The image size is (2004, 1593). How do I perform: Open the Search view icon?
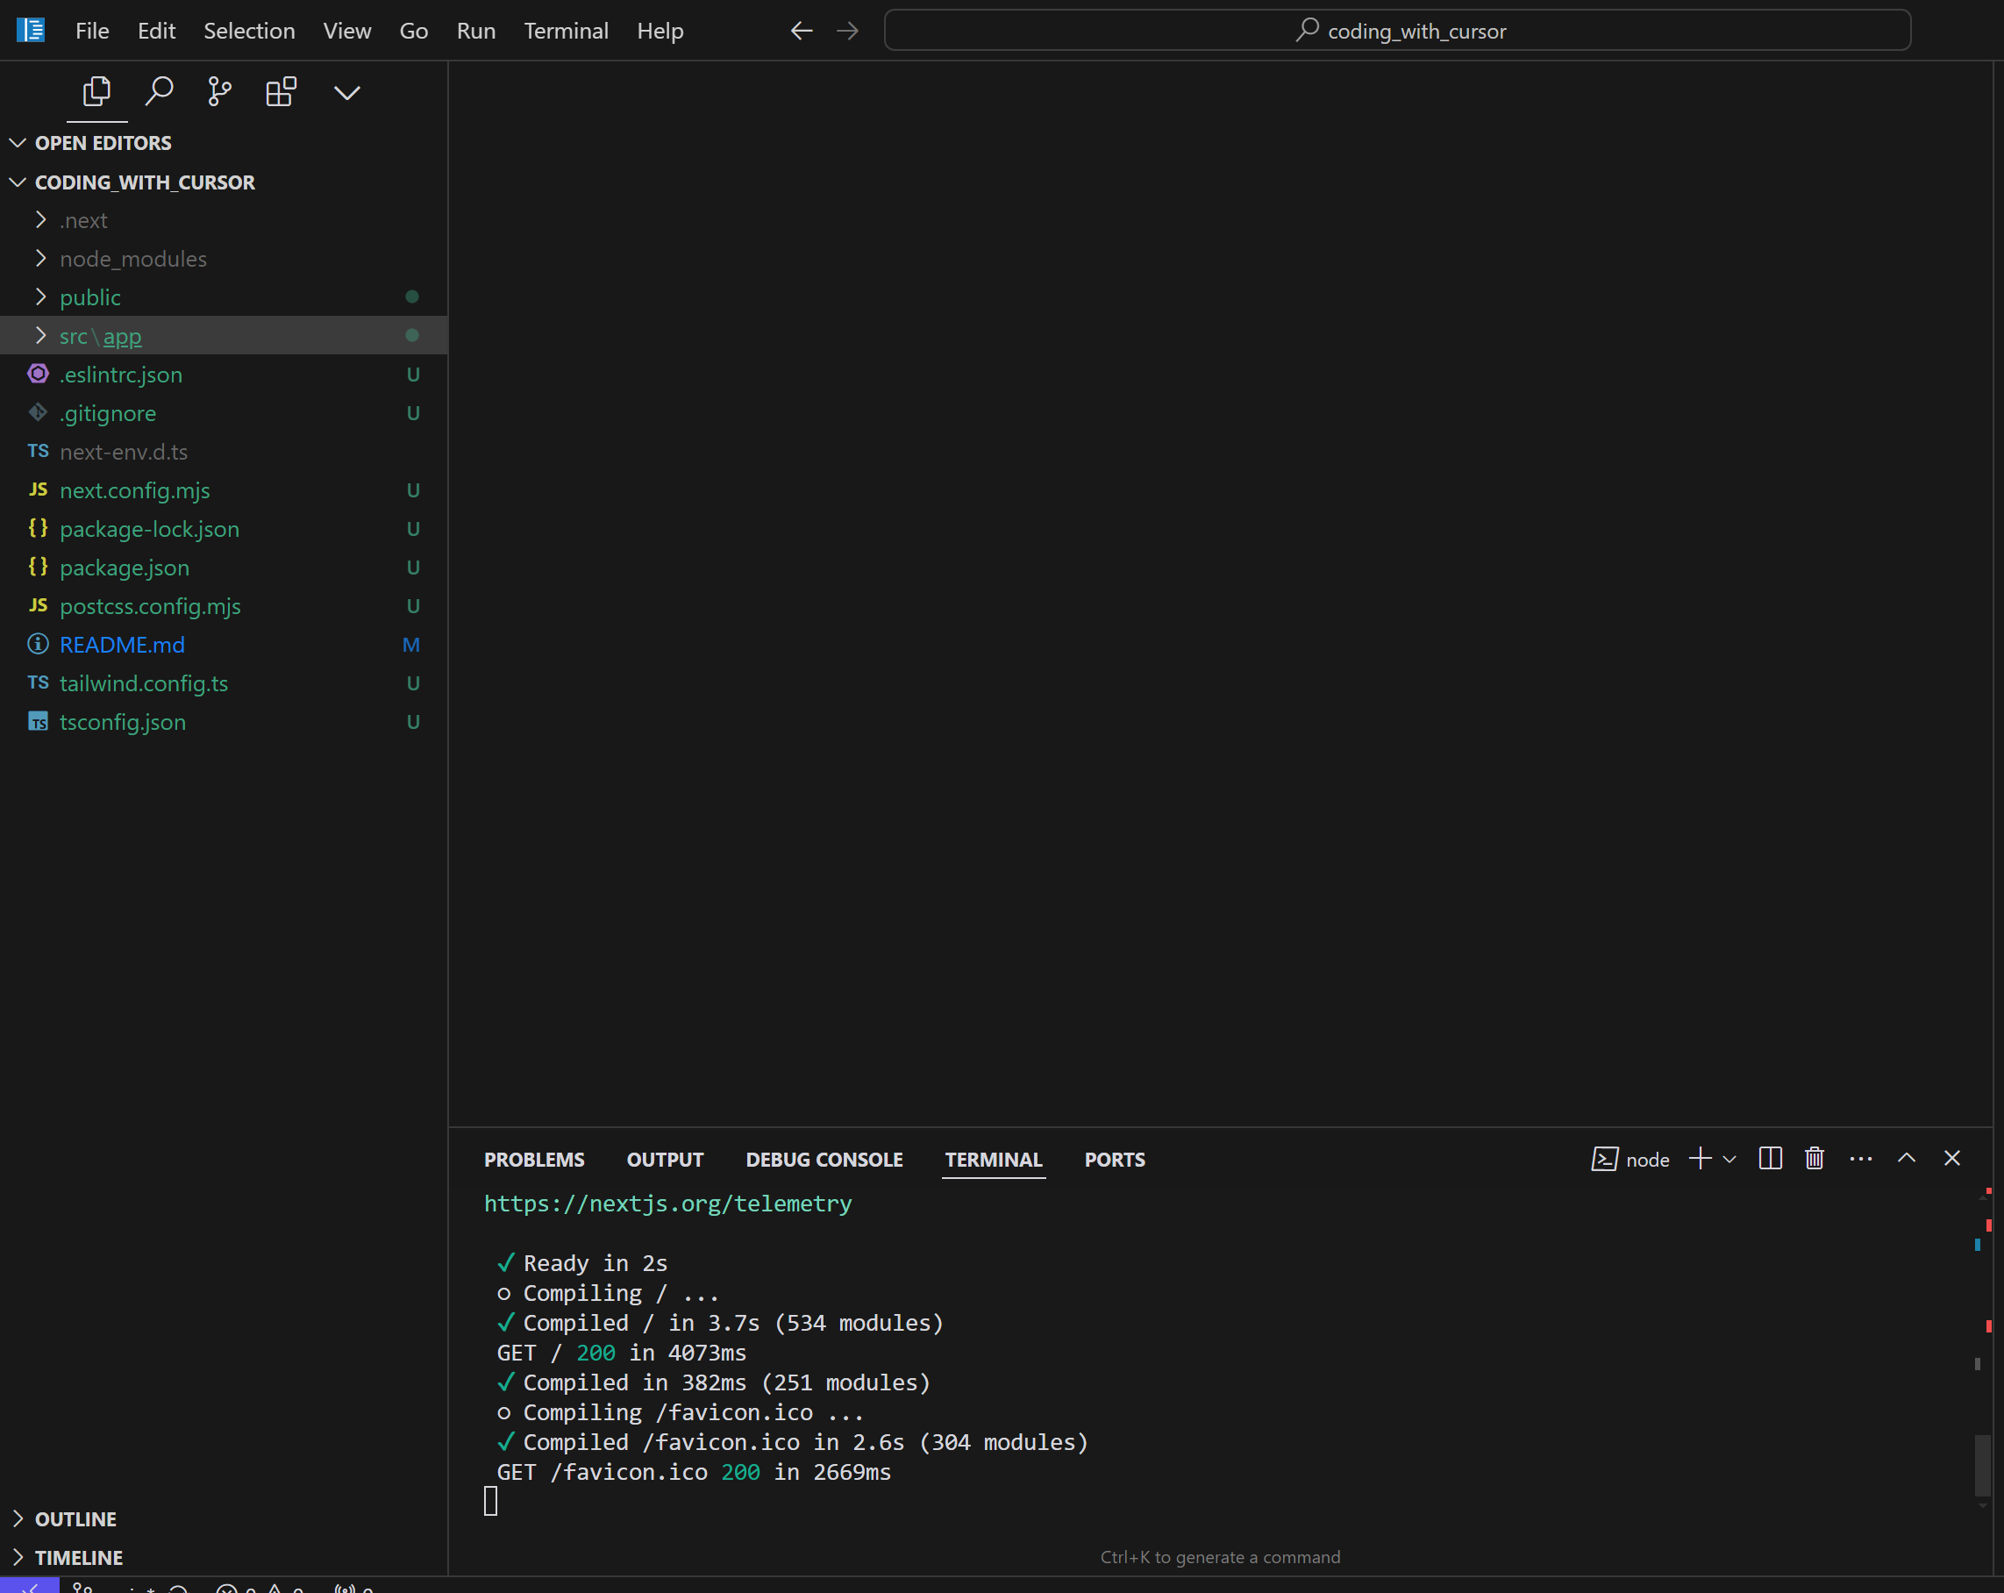[x=159, y=91]
